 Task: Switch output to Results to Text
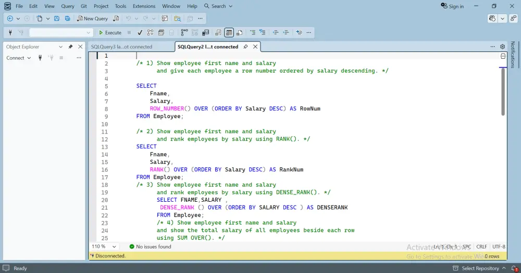(x=218, y=33)
